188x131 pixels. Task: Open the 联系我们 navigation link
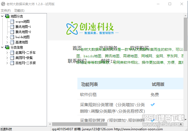point(77,61)
